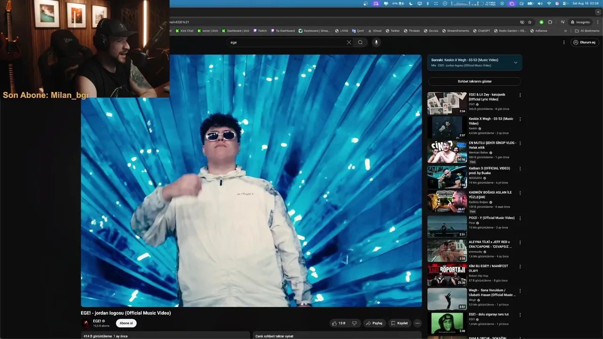Click the Incognito profile button
Viewport: 603px width, 339px height.
tap(580, 22)
